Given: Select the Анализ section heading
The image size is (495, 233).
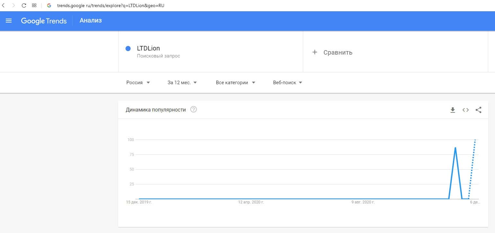Looking at the screenshot, I should coord(91,21).
